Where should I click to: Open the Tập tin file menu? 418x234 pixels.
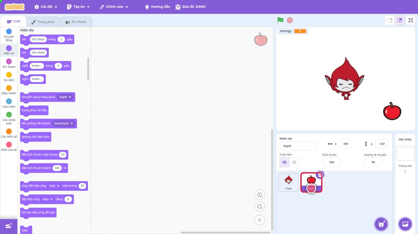tap(78, 7)
